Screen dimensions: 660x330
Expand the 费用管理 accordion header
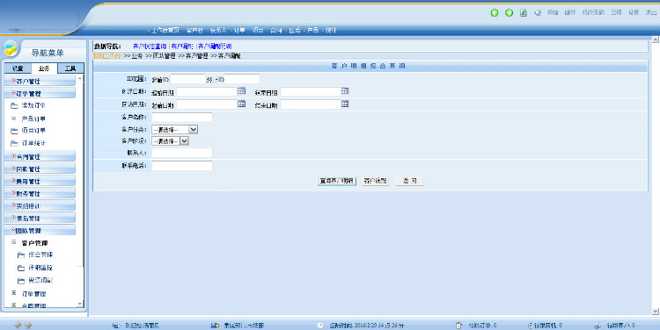[x=40, y=181]
